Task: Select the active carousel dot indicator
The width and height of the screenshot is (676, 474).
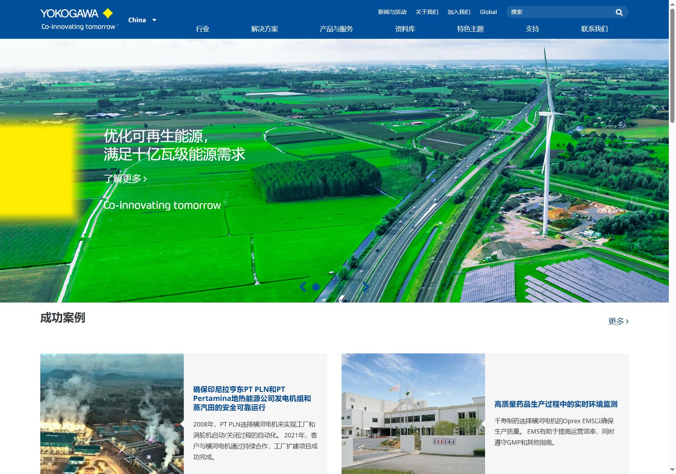Action: coord(316,287)
